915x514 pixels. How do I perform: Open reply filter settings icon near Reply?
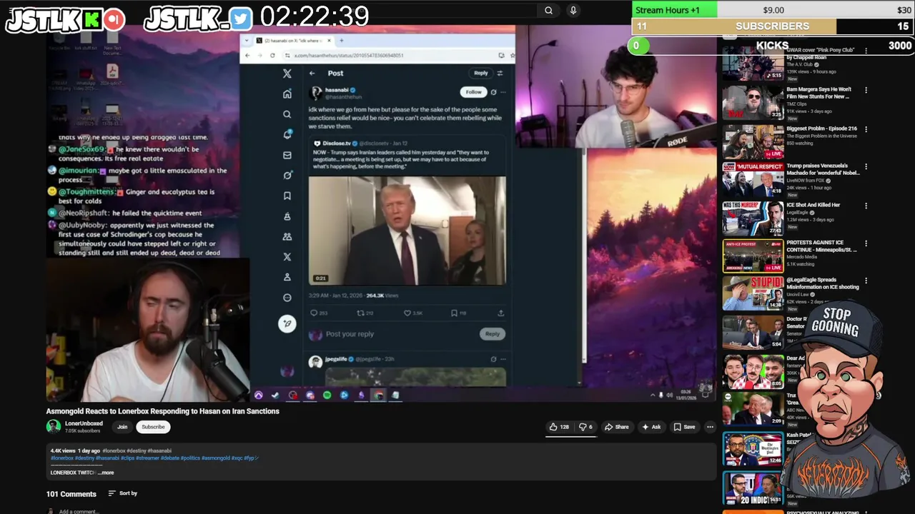click(500, 73)
